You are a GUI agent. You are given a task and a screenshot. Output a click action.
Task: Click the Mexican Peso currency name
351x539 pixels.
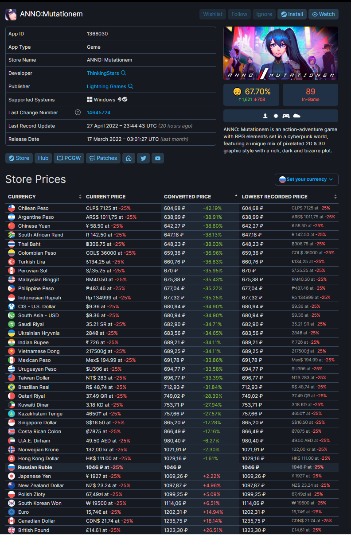[35, 360]
